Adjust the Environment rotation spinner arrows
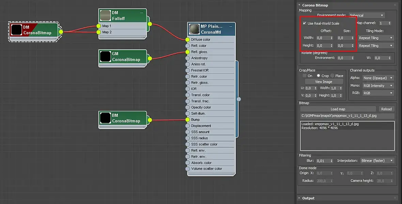Screen dimensions: 402x204 (x=353, y=58)
